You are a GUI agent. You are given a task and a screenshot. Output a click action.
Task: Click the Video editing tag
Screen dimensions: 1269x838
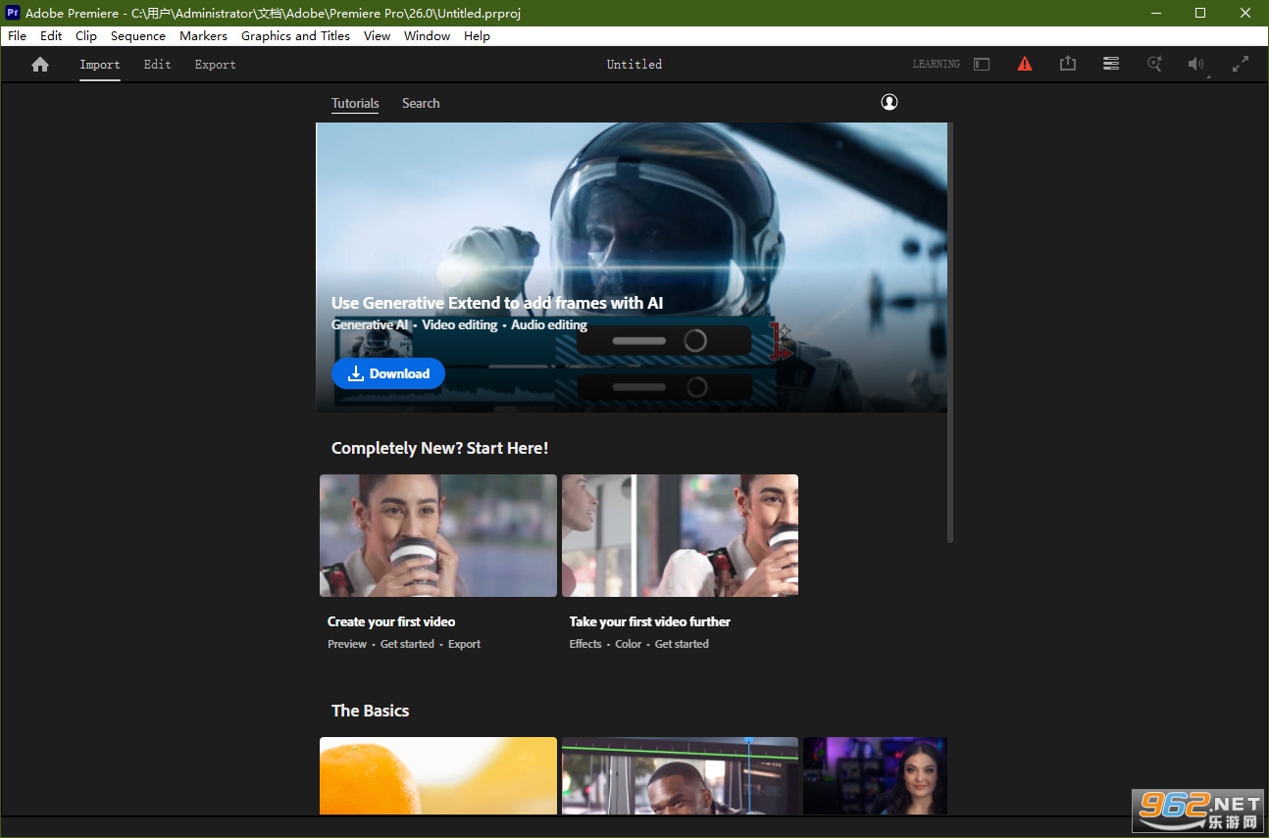point(460,324)
